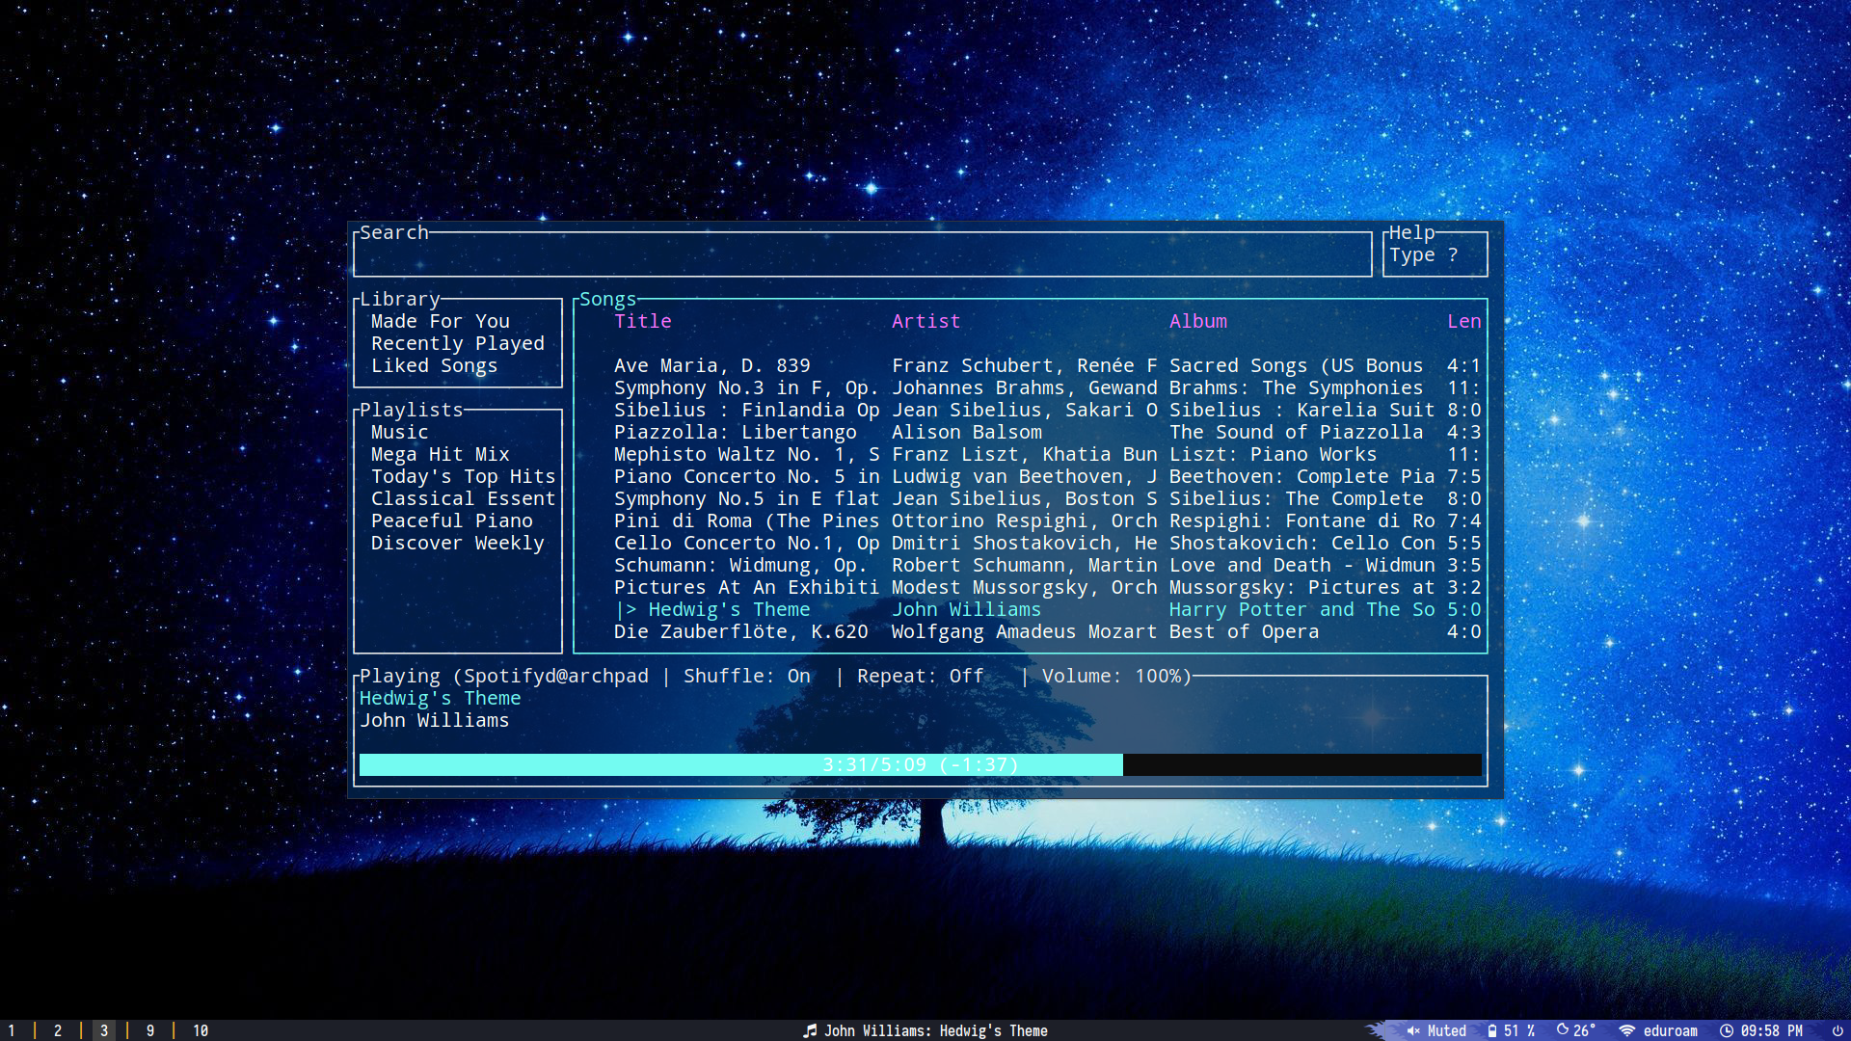The width and height of the screenshot is (1851, 1041).
Task: Select the Music playlist
Action: point(400,432)
